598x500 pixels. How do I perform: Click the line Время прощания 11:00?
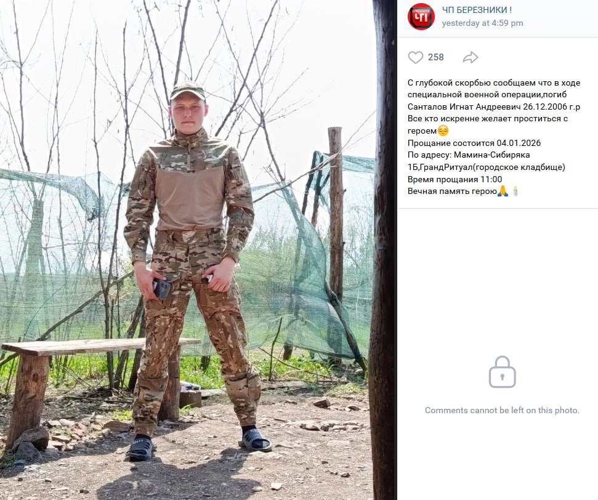pyautogui.click(x=455, y=179)
